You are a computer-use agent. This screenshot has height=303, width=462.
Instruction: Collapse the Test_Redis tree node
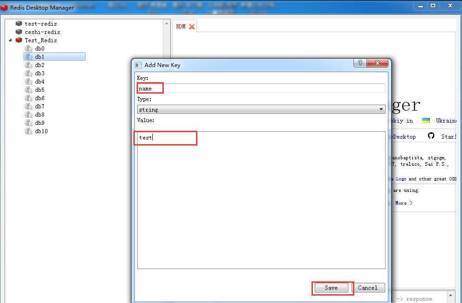[x=11, y=40]
